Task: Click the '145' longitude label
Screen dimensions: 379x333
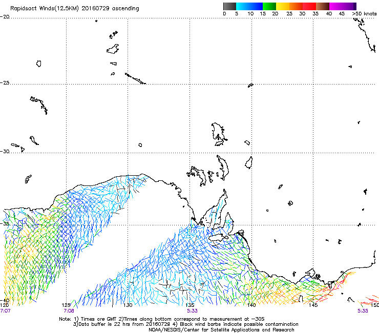Action: (313, 305)
